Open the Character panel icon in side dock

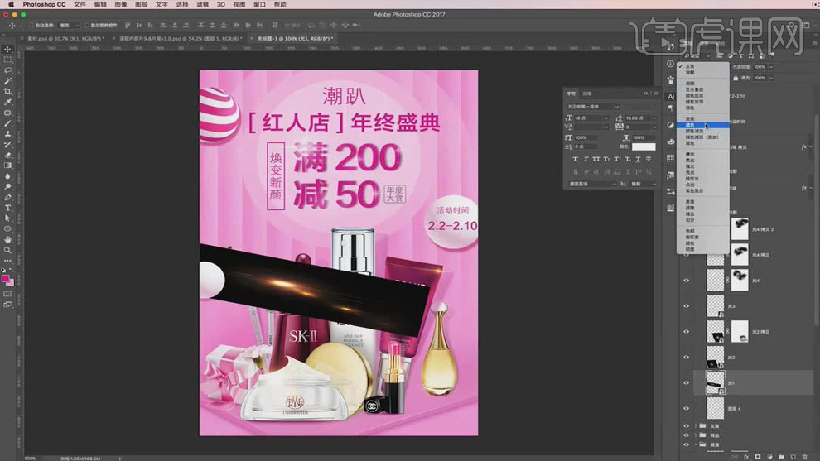(x=670, y=96)
